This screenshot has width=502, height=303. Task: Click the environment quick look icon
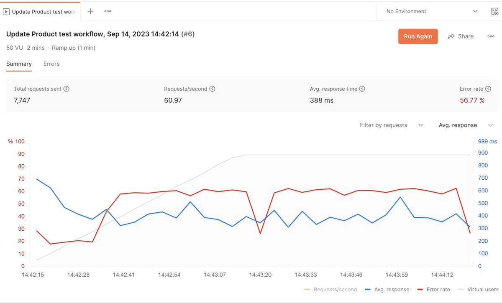[x=495, y=11]
